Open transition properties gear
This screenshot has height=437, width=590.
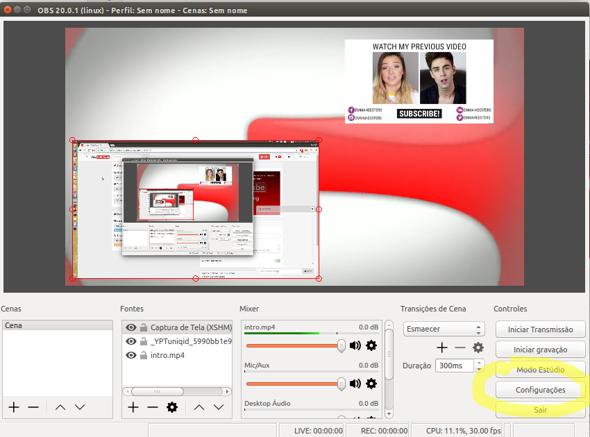coord(478,348)
